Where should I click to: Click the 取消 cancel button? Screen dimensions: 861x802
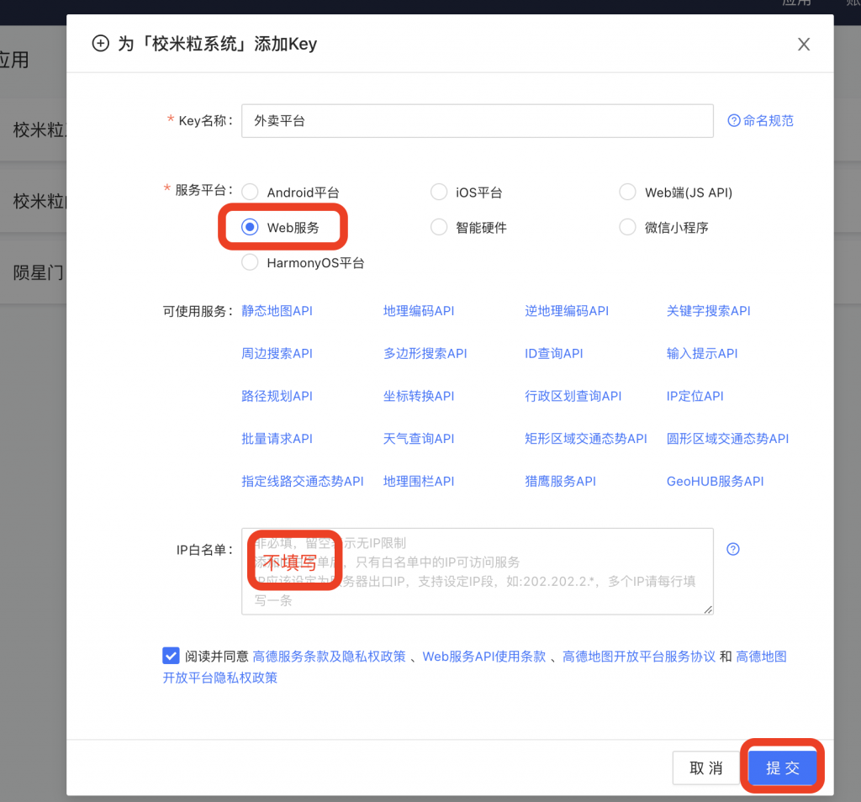pyautogui.click(x=706, y=768)
